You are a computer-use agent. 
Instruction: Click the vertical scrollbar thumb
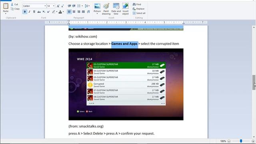click(x=254, y=82)
